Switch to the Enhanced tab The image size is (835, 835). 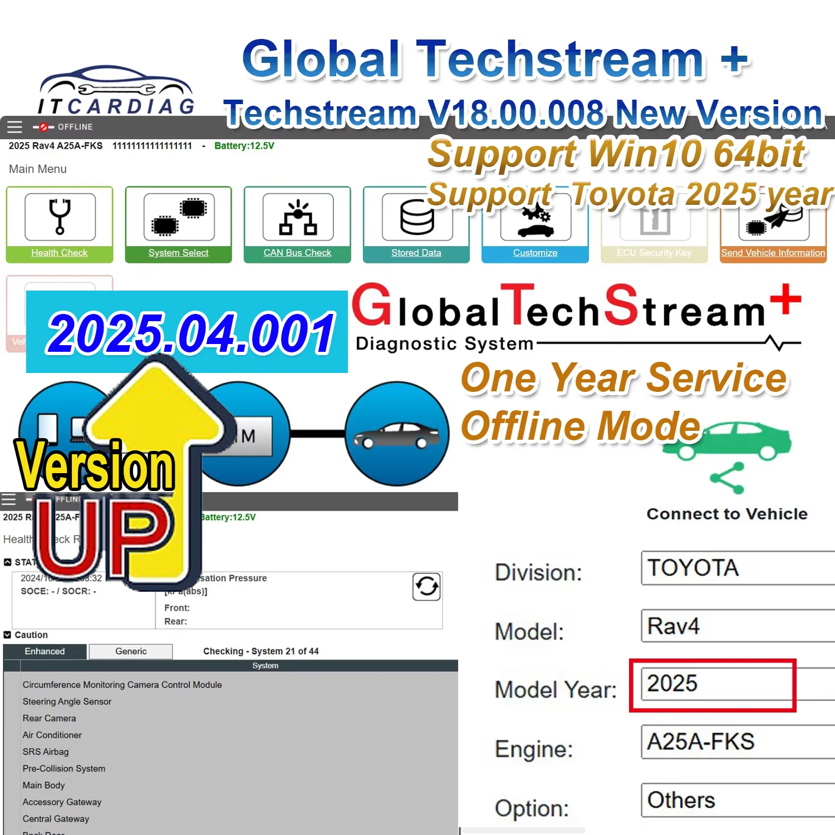45,651
